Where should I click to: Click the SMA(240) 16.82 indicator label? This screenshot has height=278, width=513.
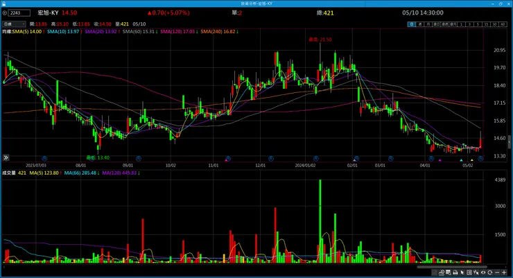[x=218, y=32]
